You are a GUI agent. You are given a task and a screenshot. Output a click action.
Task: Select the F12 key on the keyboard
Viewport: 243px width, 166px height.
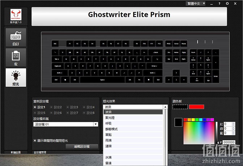click(x=159, y=44)
